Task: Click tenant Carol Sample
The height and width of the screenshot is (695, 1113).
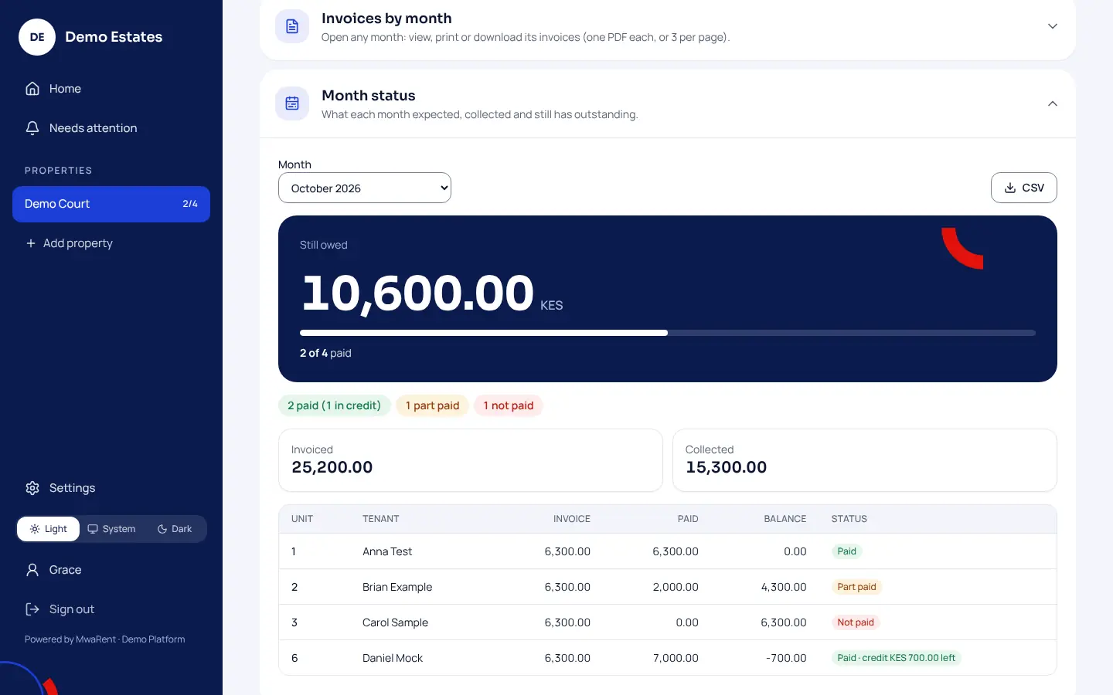Action: tap(395, 622)
